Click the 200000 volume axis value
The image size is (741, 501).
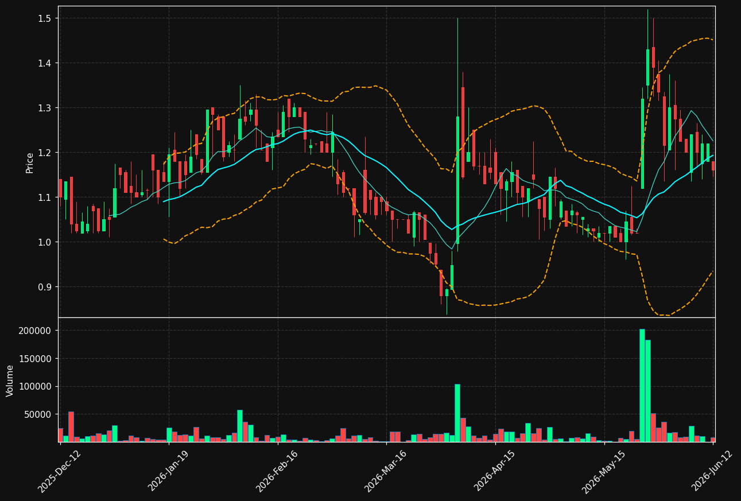click(x=36, y=331)
